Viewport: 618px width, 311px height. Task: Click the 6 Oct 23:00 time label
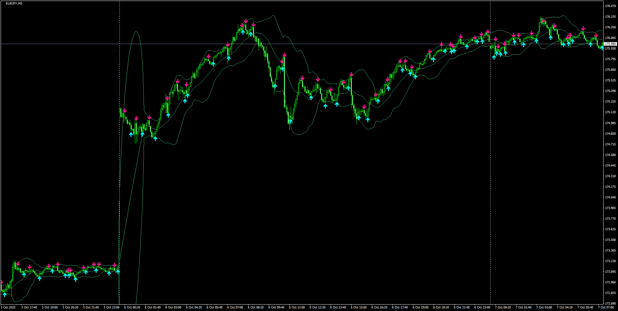[482, 307]
